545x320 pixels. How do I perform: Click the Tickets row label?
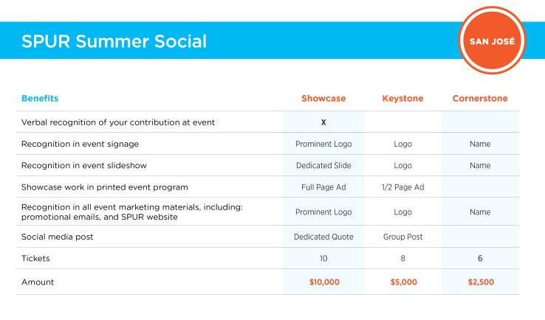tap(35, 258)
